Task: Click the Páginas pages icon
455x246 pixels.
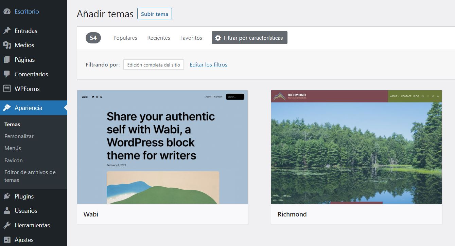Action: point(7,60)
